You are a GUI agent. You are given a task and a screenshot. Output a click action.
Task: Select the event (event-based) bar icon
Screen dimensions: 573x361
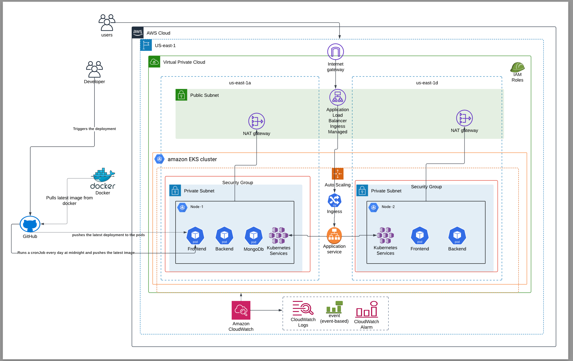click(x=334, y=307)
